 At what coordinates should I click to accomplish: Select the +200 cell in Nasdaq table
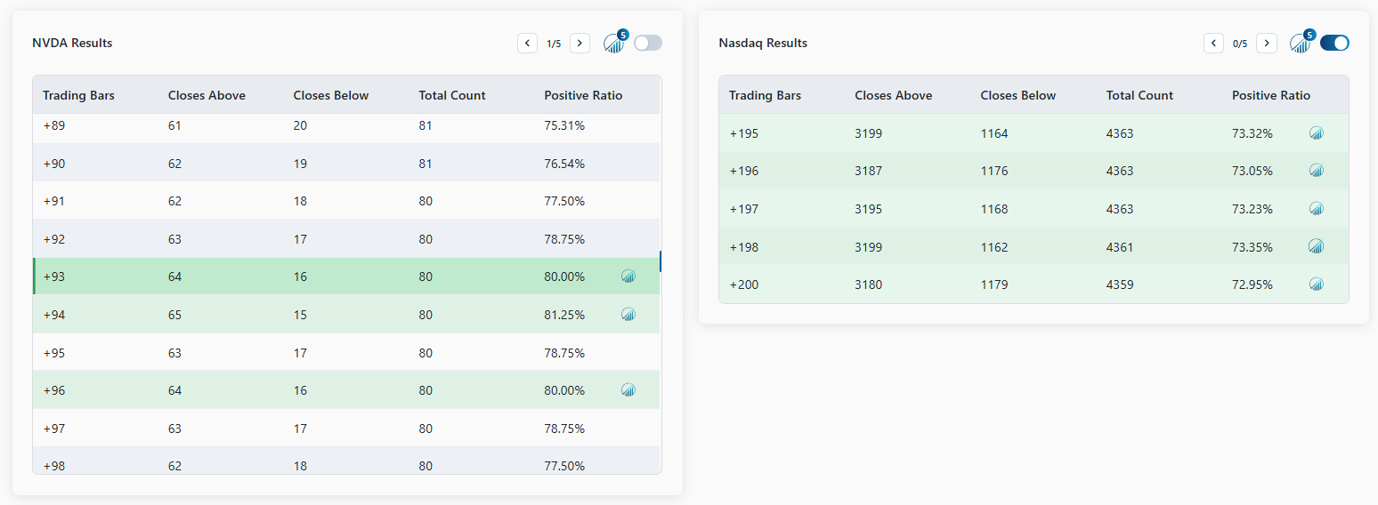point(744,285)
